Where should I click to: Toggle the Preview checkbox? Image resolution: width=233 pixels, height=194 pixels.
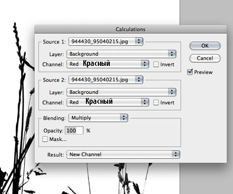click(190, 72)
